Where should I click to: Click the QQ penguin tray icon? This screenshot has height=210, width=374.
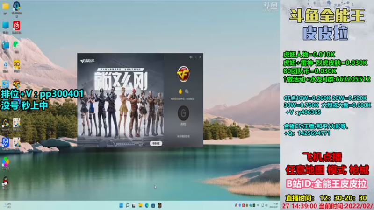236,205
